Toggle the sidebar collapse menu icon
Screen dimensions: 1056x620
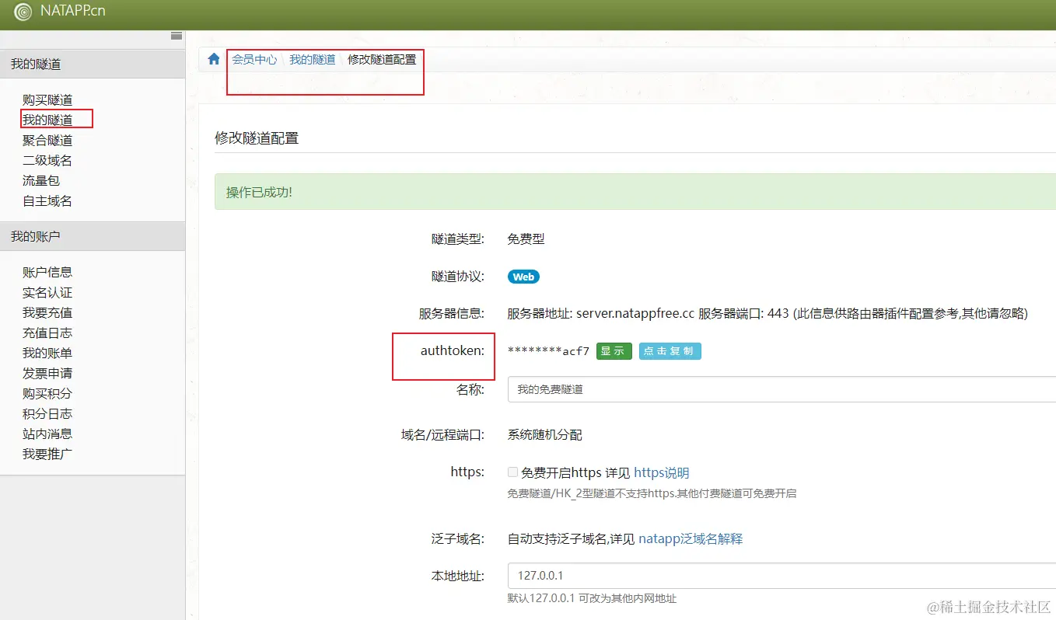tap(177, 36)
